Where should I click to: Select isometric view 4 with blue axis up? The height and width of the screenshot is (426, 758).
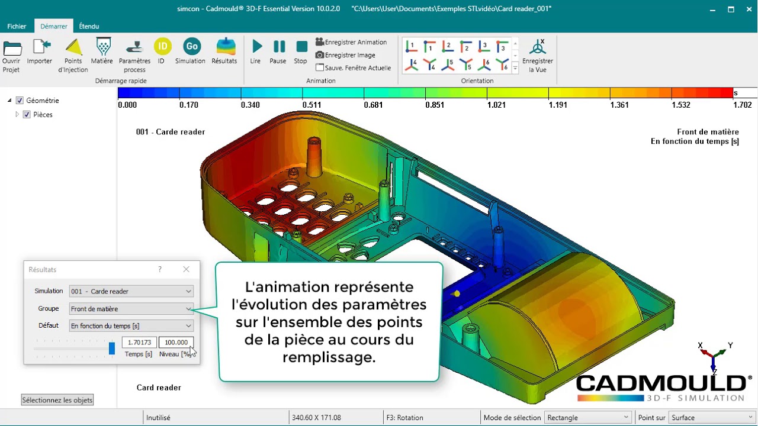click(x=412, y=64)
